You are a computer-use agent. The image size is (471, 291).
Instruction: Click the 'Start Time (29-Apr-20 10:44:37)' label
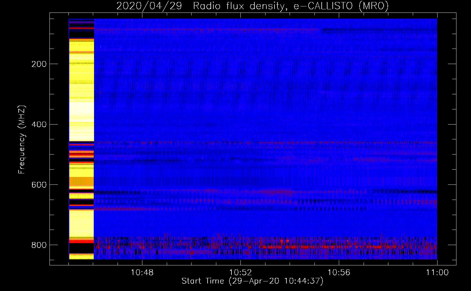pos(252,281)
